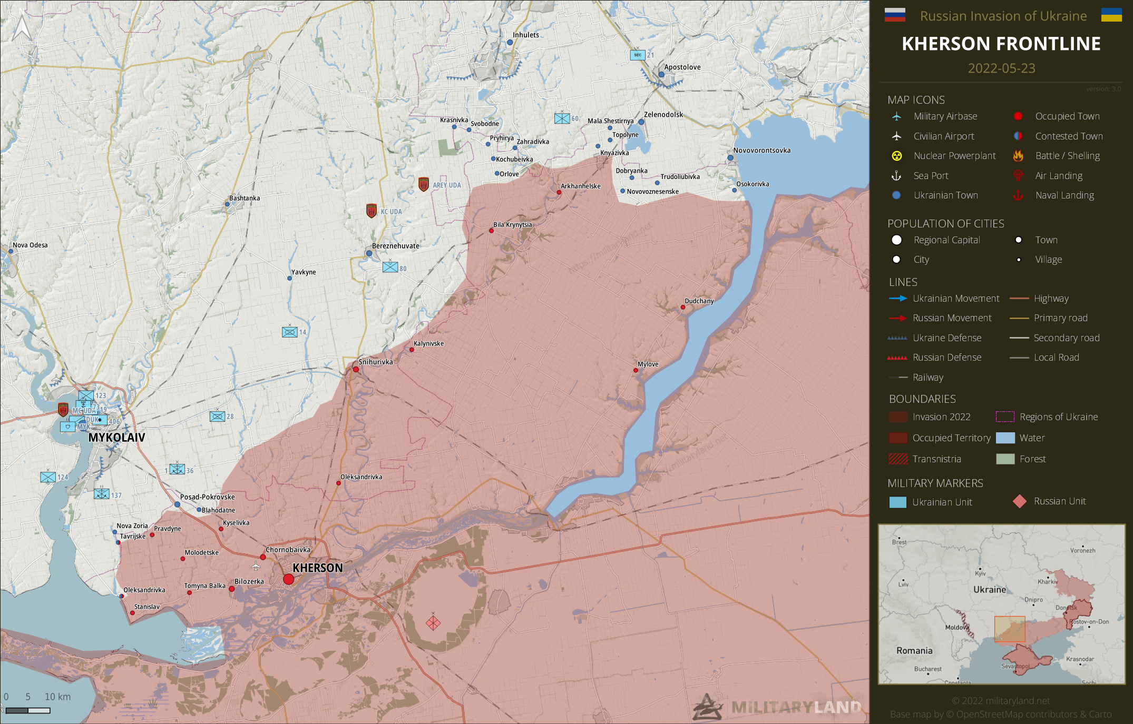The width and height of the screenshot is (1133, 724).
Task: Click the Posad-Pokrovske label
Action: pyautogui.click(x=208, y=497)
